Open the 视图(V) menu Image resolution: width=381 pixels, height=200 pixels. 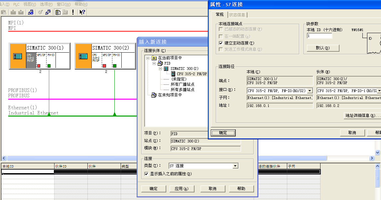click(30, 4)
